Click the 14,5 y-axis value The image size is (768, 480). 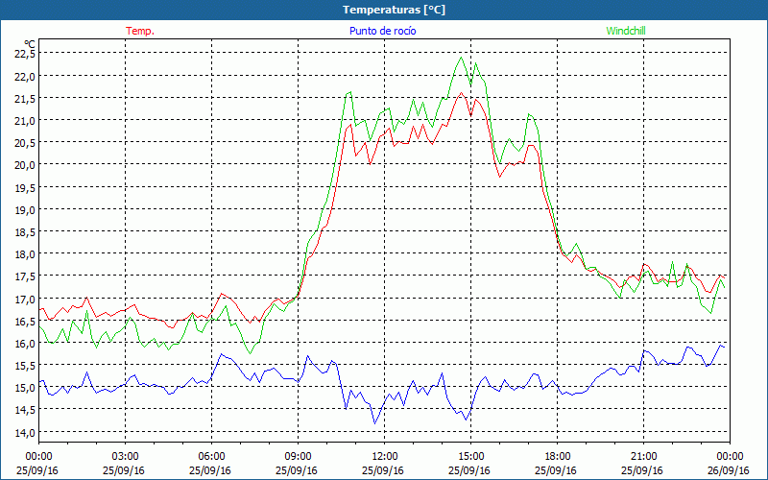26,410
